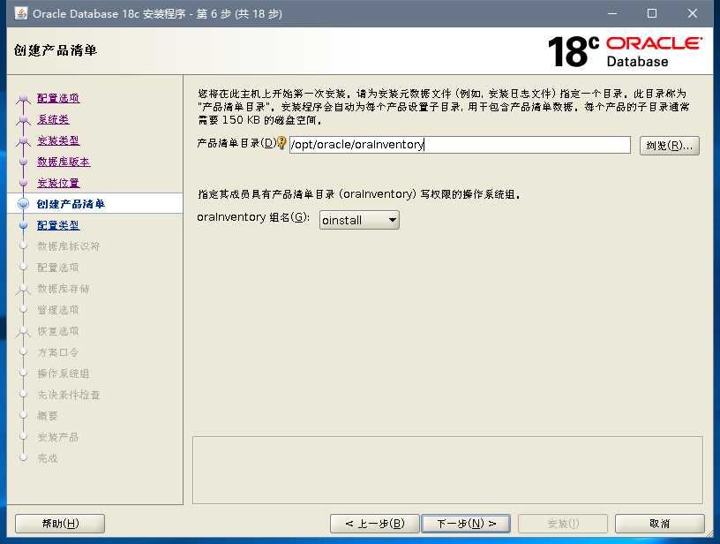
Task: Open the 配置类型 step link
Action: pyautogui.click(x=58, y=225)
